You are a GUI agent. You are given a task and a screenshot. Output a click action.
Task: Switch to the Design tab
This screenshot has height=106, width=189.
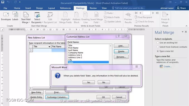tap(39, 8)
